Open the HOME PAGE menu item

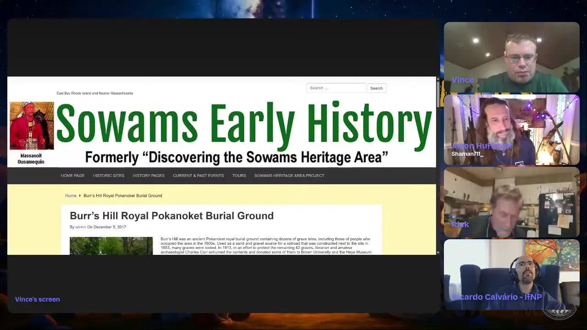pyautogui.click(x=72, y=176)
